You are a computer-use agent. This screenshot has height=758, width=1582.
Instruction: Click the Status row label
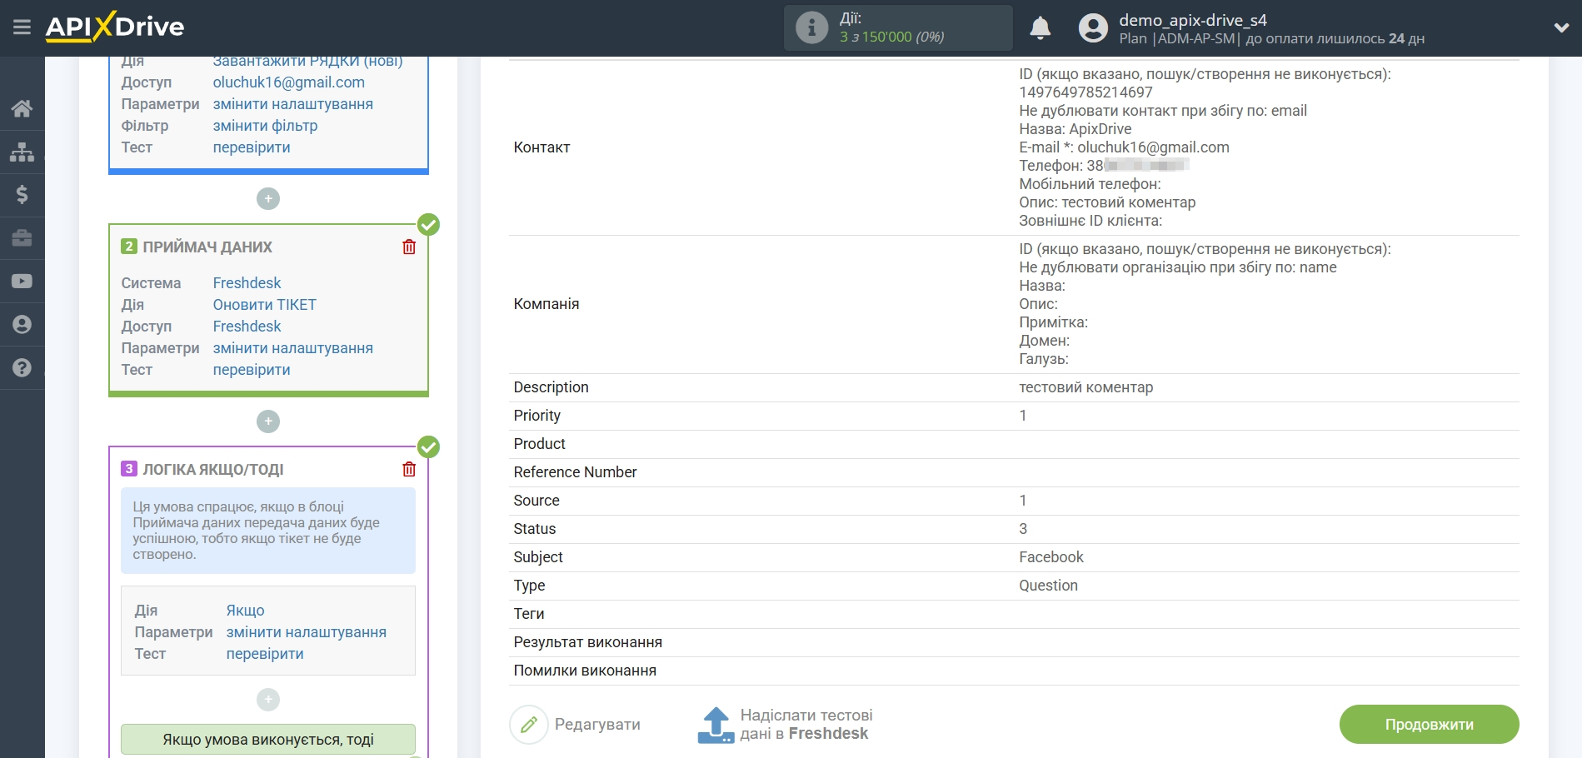pos(534,529)
